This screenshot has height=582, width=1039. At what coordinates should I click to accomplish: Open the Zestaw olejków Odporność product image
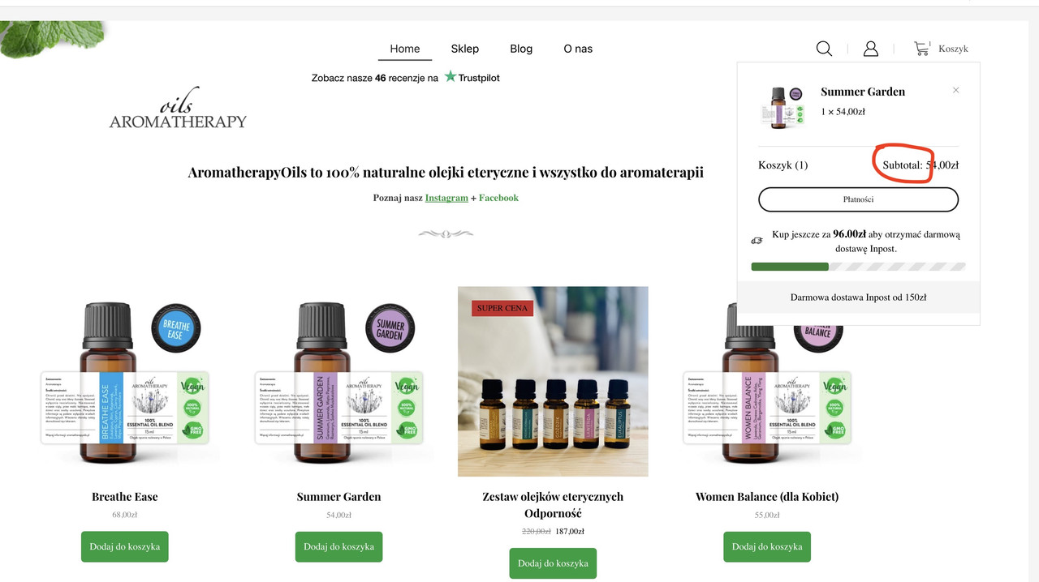click(x=553, y=381)
